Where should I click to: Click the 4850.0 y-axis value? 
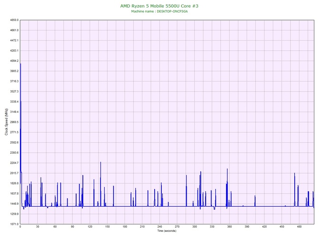(x=14, y=20)
